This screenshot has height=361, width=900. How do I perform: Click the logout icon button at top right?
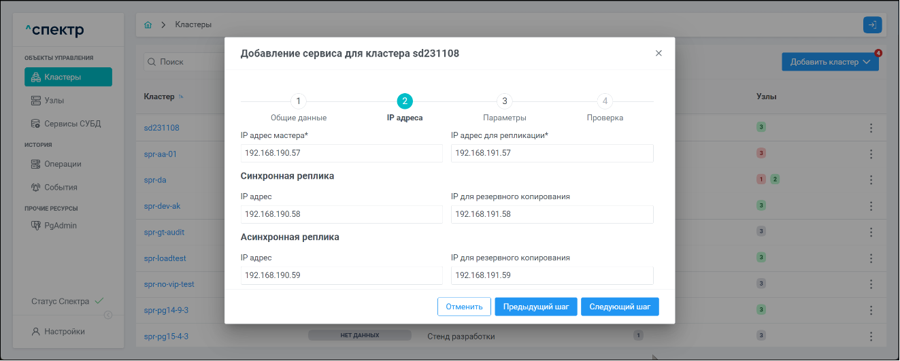click(872, 24)
